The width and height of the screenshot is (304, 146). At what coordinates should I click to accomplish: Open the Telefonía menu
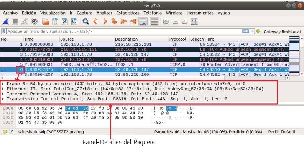[153, 13]
